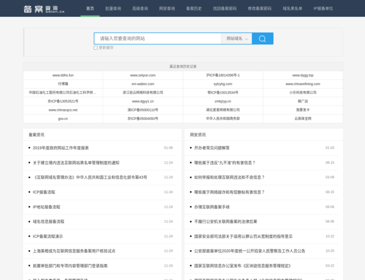Click 中华人民共和国商务部 history entry
Viewport: 365px width, 280px height.
pos(223,119)
